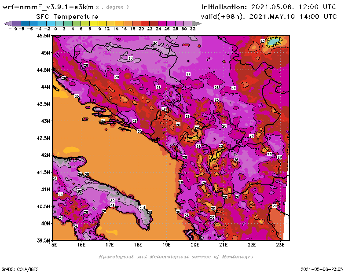Click the lavender arrow at the colorbar's left end
Screen dimensions: 352x272
coord(8,23)
